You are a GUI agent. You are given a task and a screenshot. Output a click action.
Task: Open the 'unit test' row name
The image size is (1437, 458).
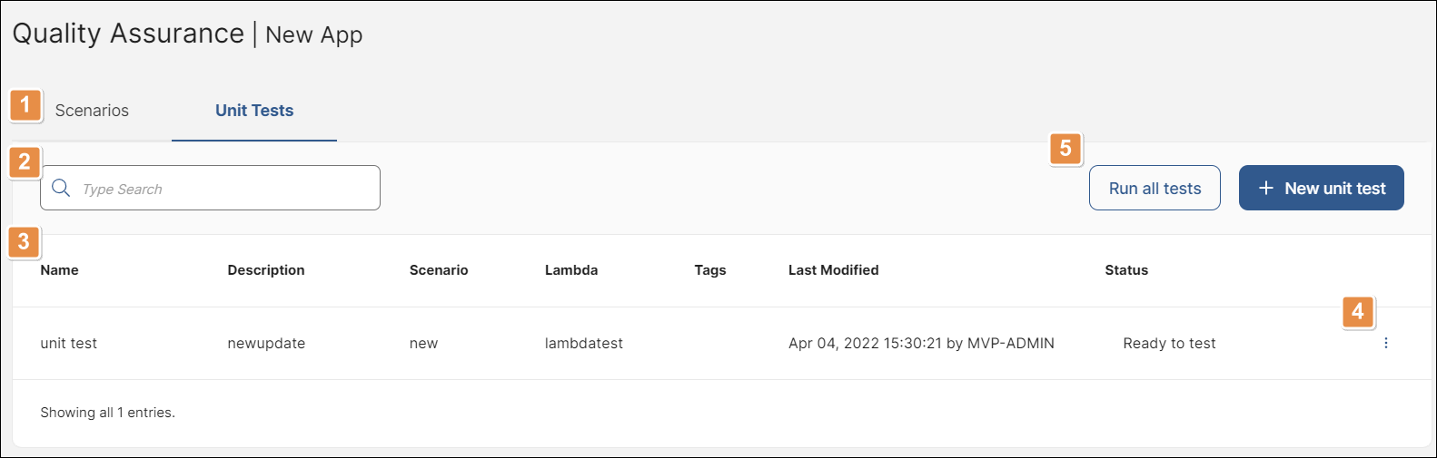pos(69,343)
